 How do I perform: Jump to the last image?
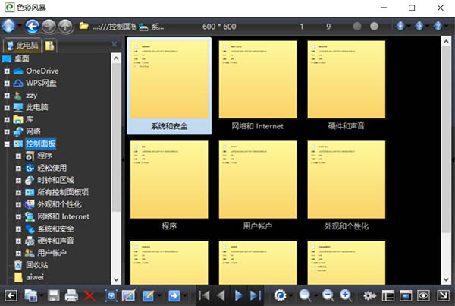tap(256, 295)
